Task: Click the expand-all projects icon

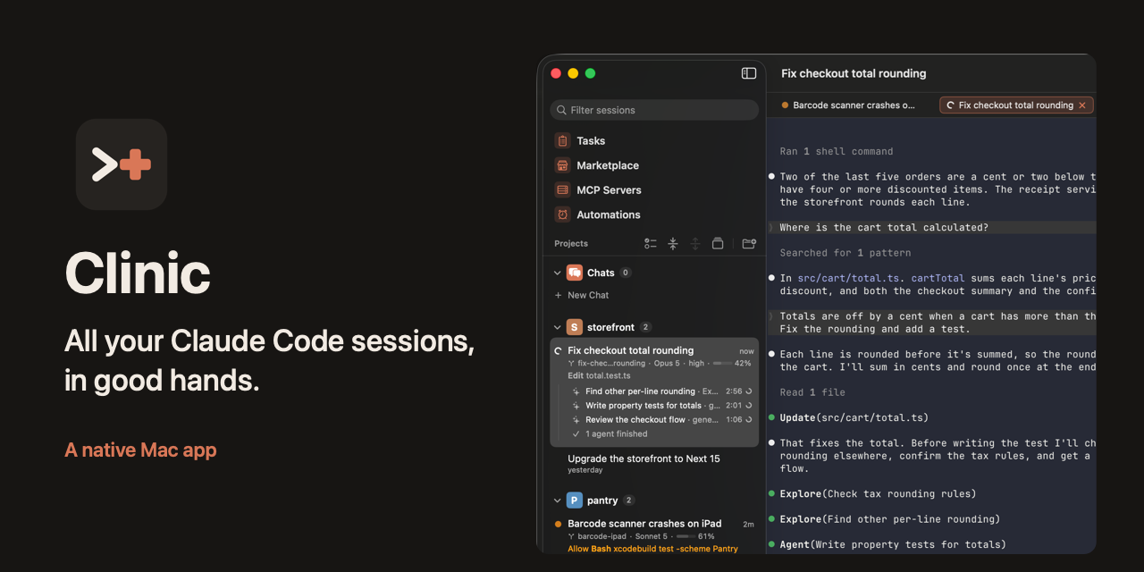Action: coord(695,243)
